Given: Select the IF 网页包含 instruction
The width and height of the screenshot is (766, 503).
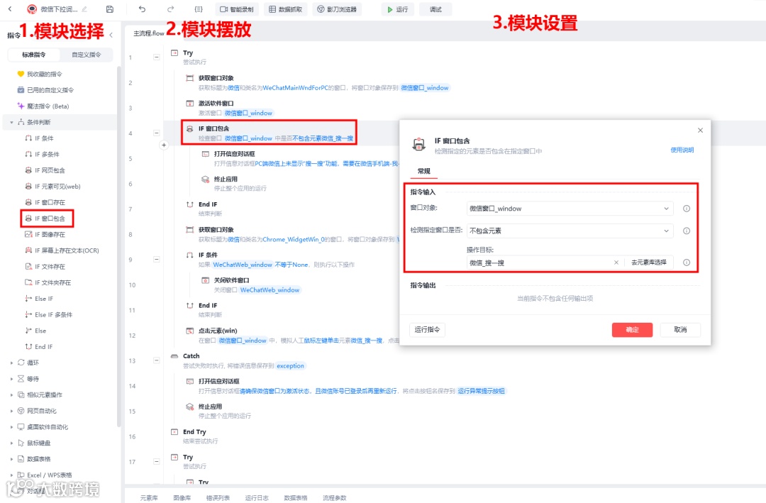Looking at the screenshot, I should coord(45,170).
